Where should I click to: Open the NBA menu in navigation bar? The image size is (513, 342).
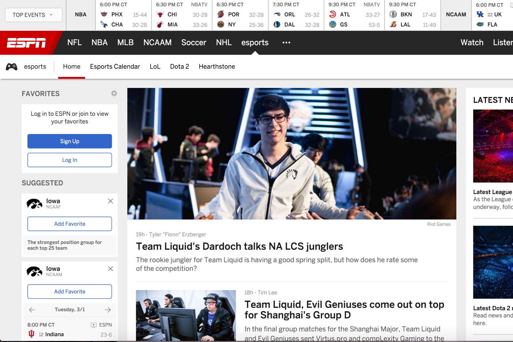tap(100, 42)
